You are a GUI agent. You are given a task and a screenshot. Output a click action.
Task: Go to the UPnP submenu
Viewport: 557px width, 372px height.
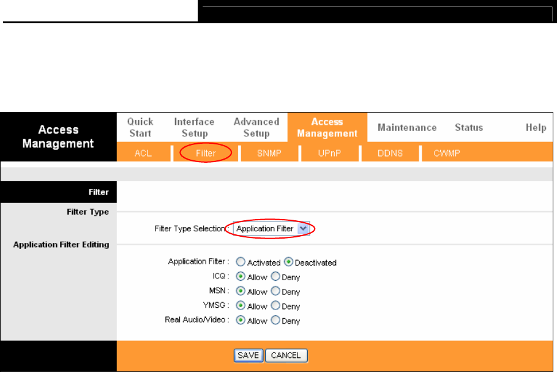point(329,153)
